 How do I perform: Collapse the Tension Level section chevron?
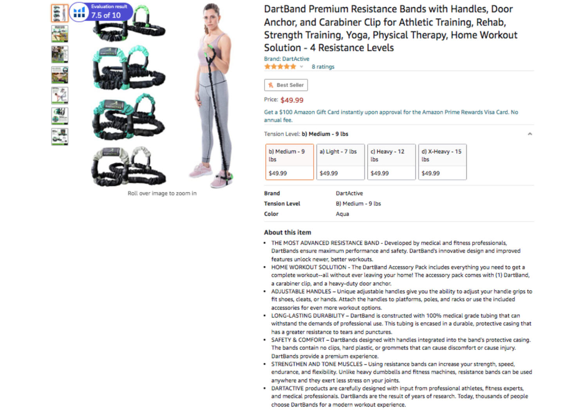coord(529,134)
